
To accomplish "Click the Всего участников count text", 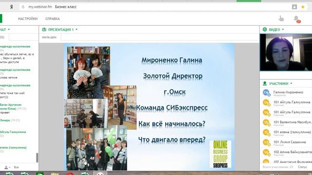I will coord(278,167).
